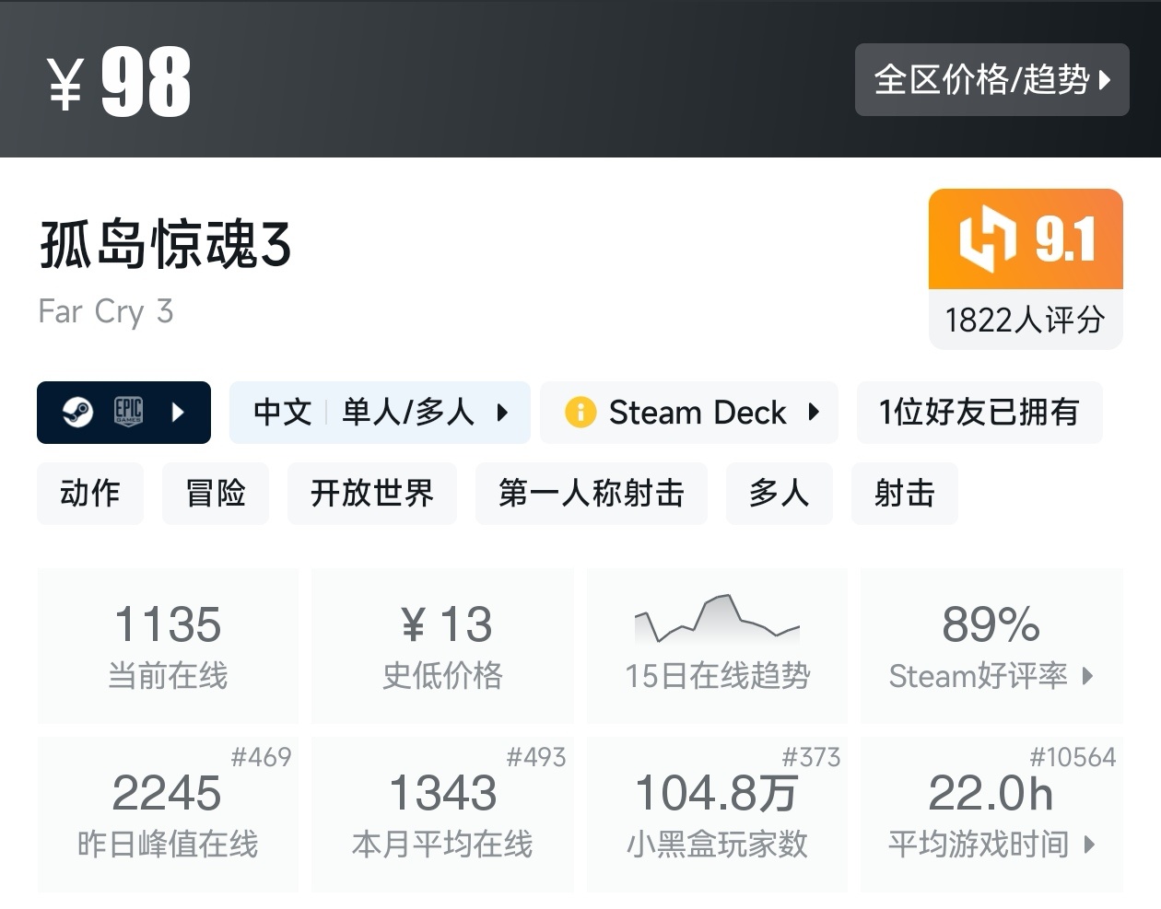This screenshot has width=1161, height=909.
Task: Open the 全区价格/趋势 price trend button
Action: pyautogui.click(x=991, y=79)
